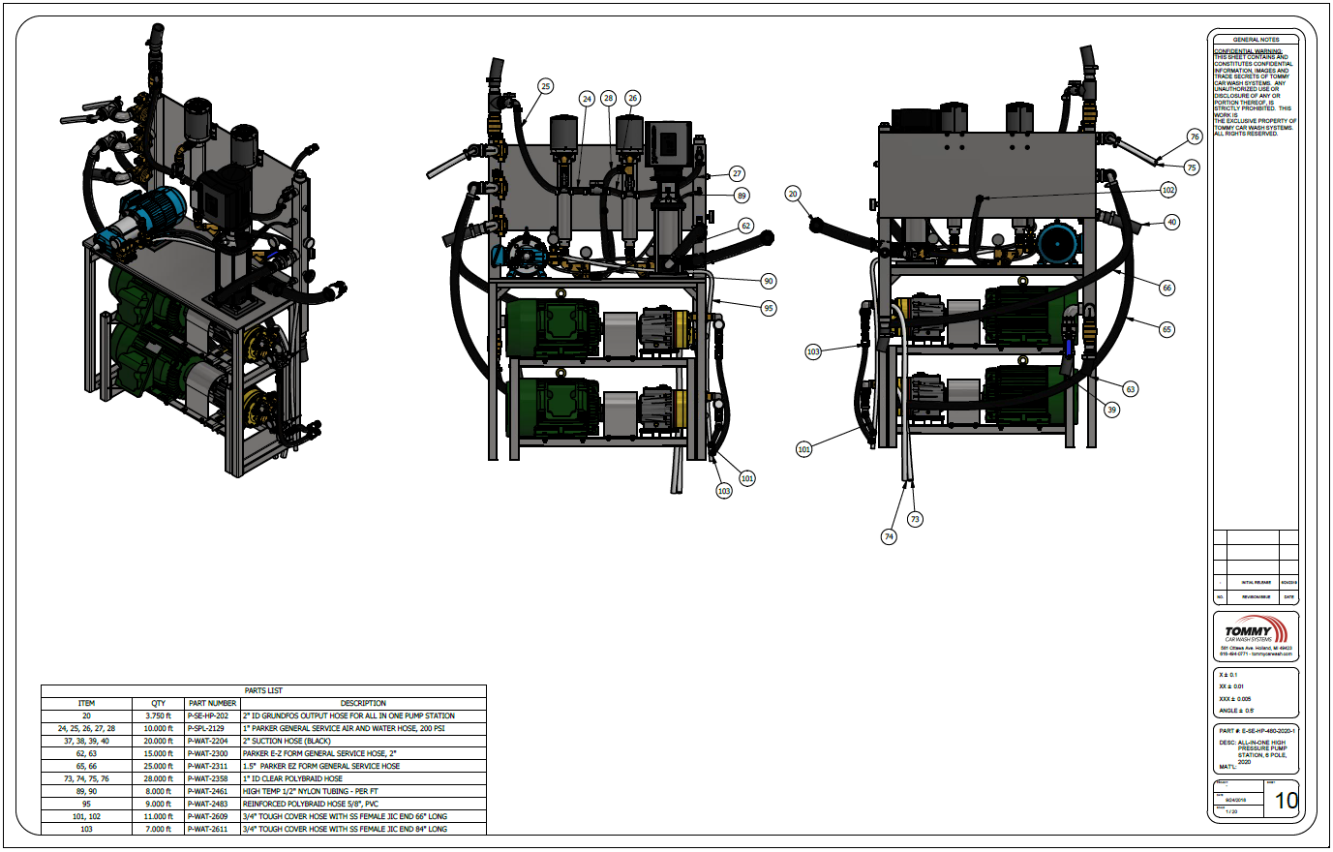The width and height of the screenshot is (1333, 852).
Task: Click the balloon callout numbered 73
Action: (915, 519)
